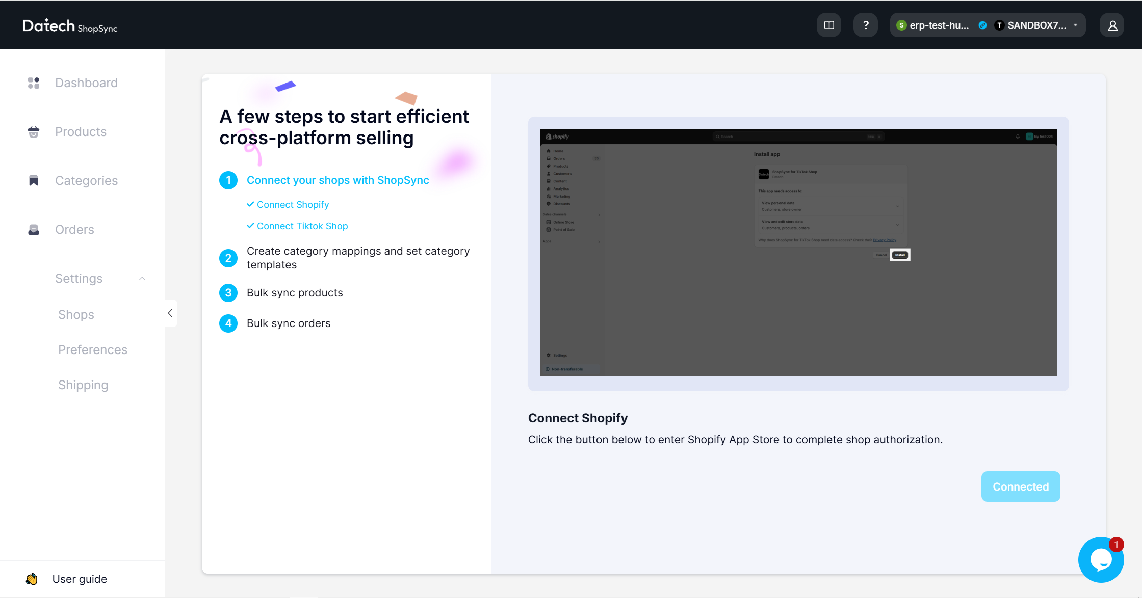Click the Connected button
1142x598 pixels.
pyautogui.click(x=1021, y=486)
